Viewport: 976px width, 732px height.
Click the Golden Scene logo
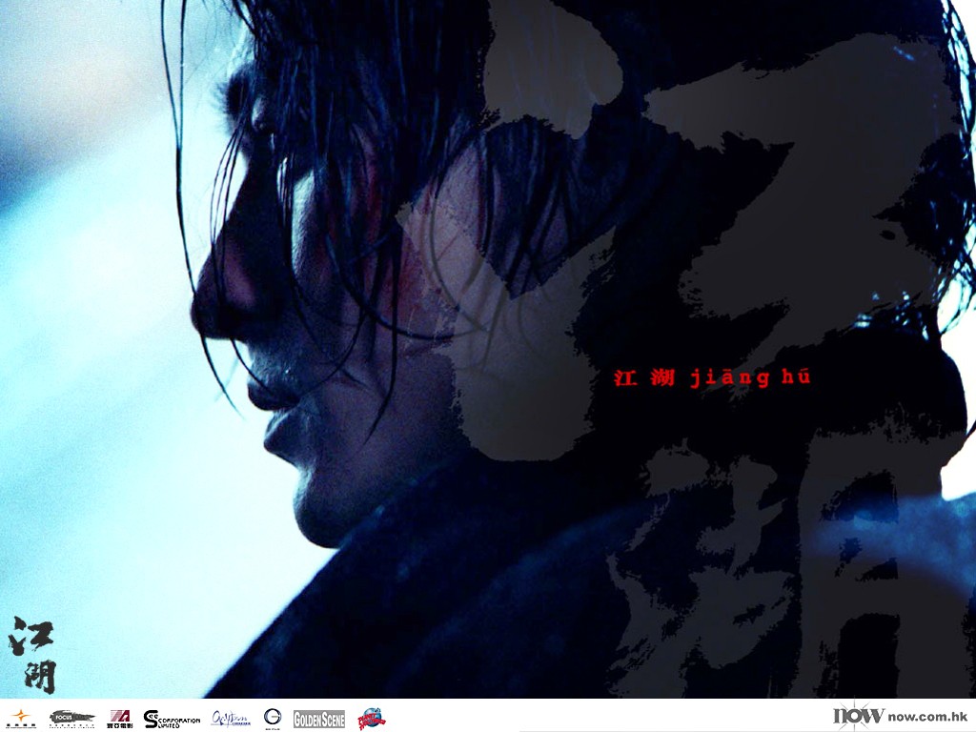click(x=318, y=719)
